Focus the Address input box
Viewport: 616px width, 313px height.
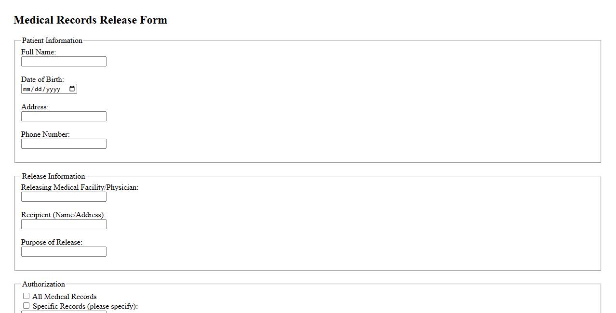64,117
